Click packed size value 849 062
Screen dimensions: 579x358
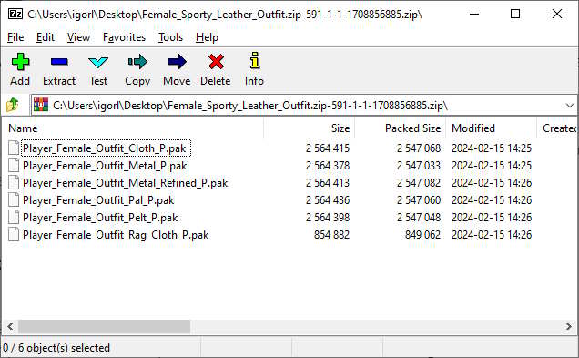pos(422,235)
